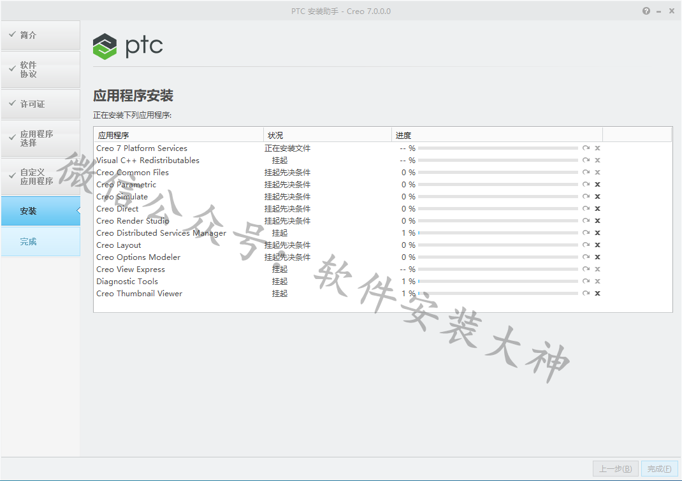Minimize the PTC installer window
The height and width of the screenshot is (481, 682).
[x=659, y=11]
